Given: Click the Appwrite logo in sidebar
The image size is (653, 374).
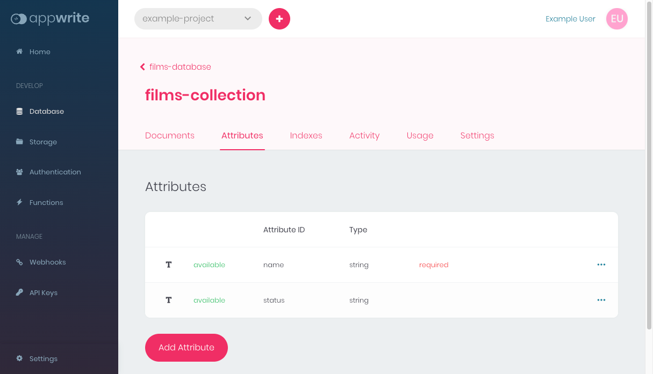Looking at the screenshot, I should click(x=50, y=19).
